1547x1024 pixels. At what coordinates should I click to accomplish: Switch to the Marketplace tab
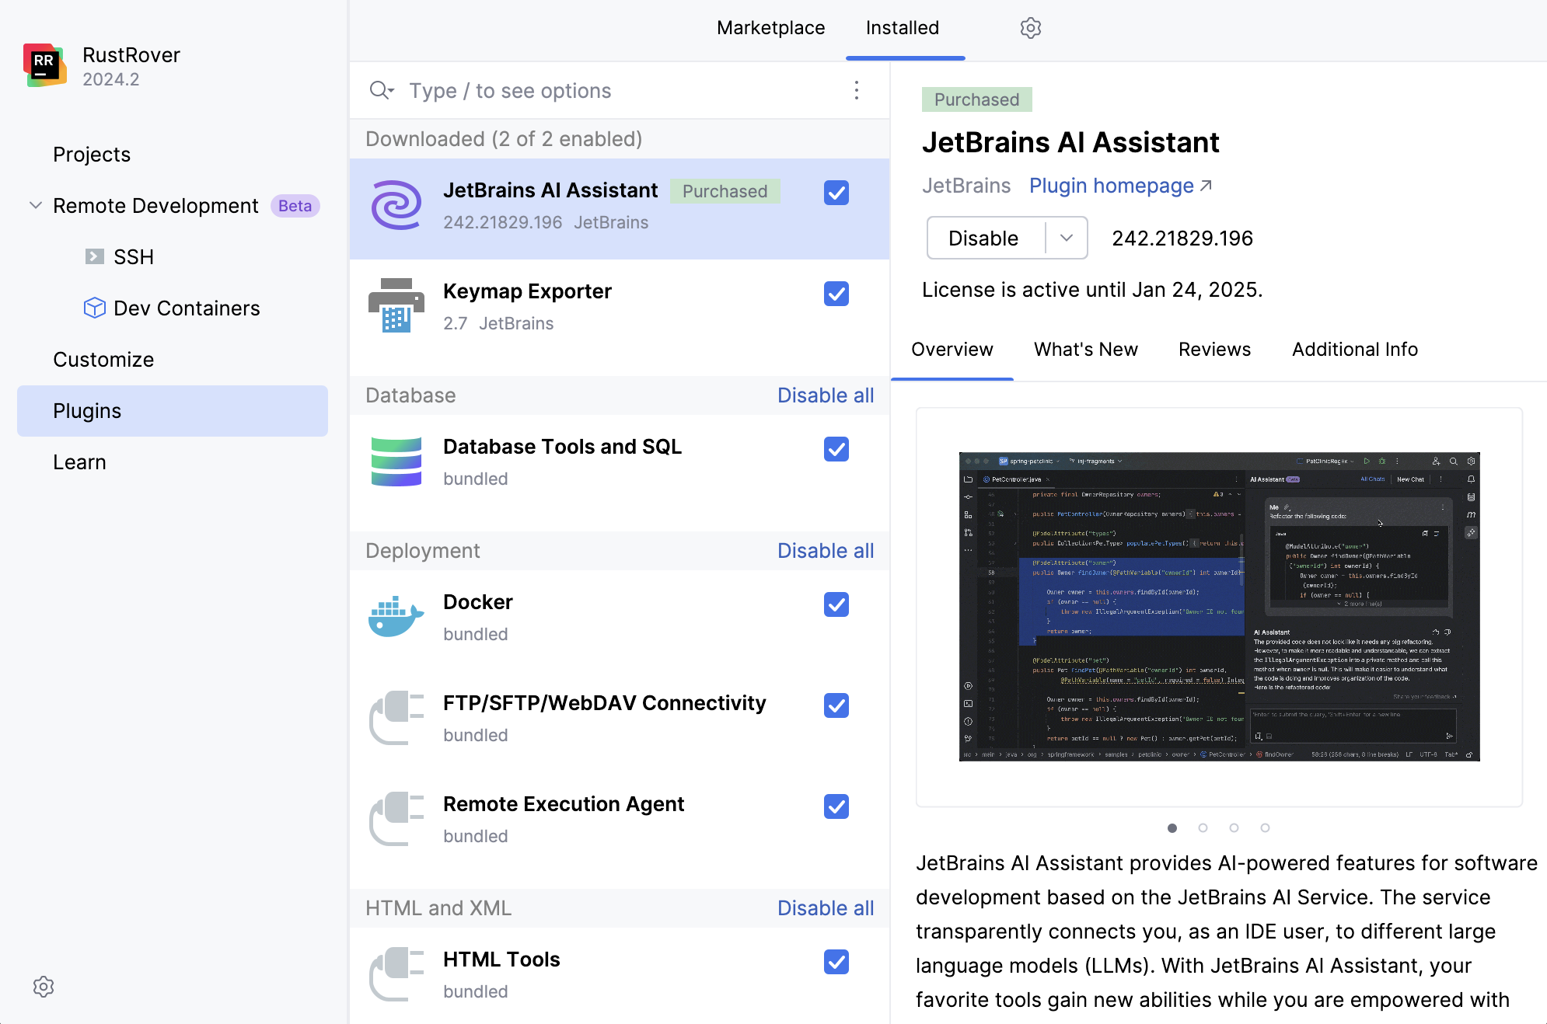click(x=770, y=28)
